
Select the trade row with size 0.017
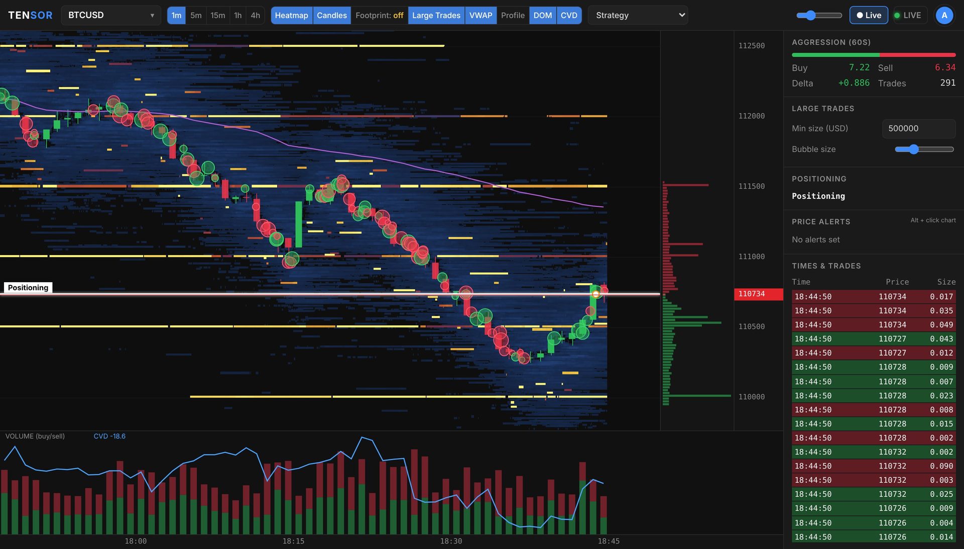[874, 297]
